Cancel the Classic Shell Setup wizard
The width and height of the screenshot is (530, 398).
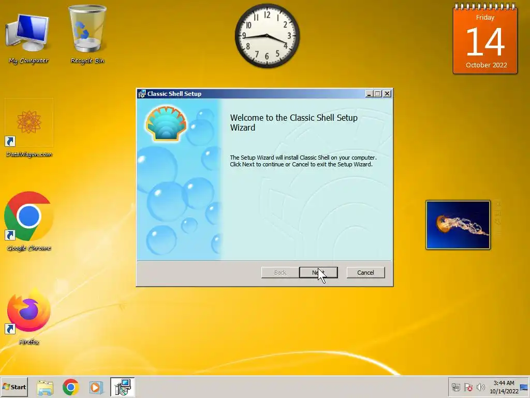click(365, 273)
